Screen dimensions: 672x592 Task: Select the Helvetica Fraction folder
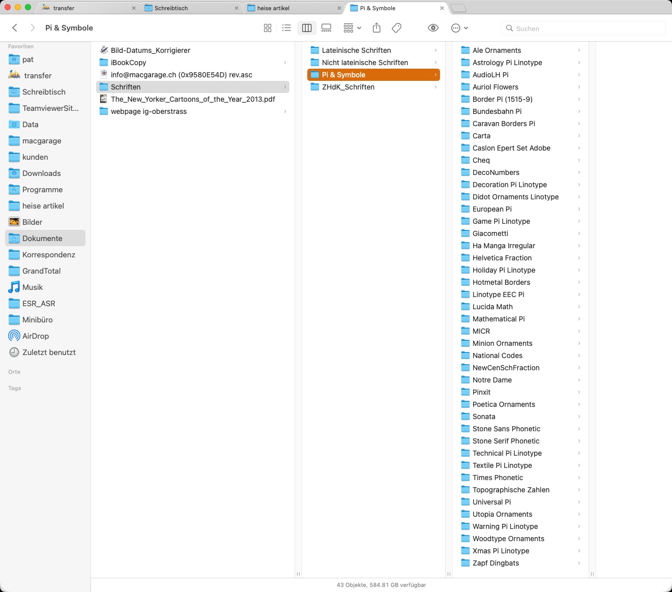[521, 258]
